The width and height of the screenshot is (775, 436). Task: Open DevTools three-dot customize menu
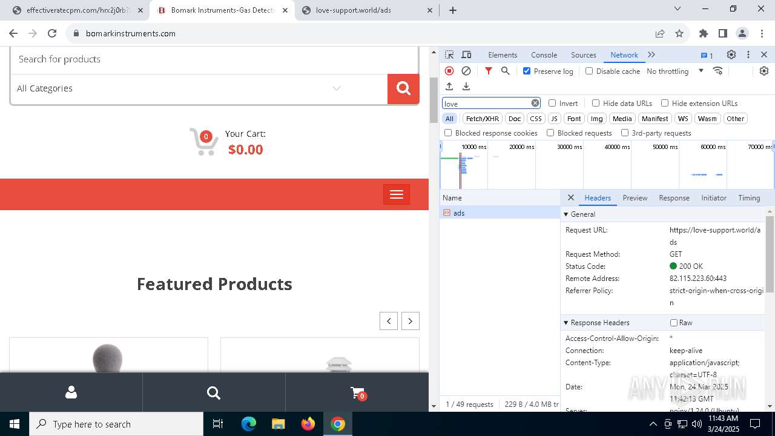[748, 54]
